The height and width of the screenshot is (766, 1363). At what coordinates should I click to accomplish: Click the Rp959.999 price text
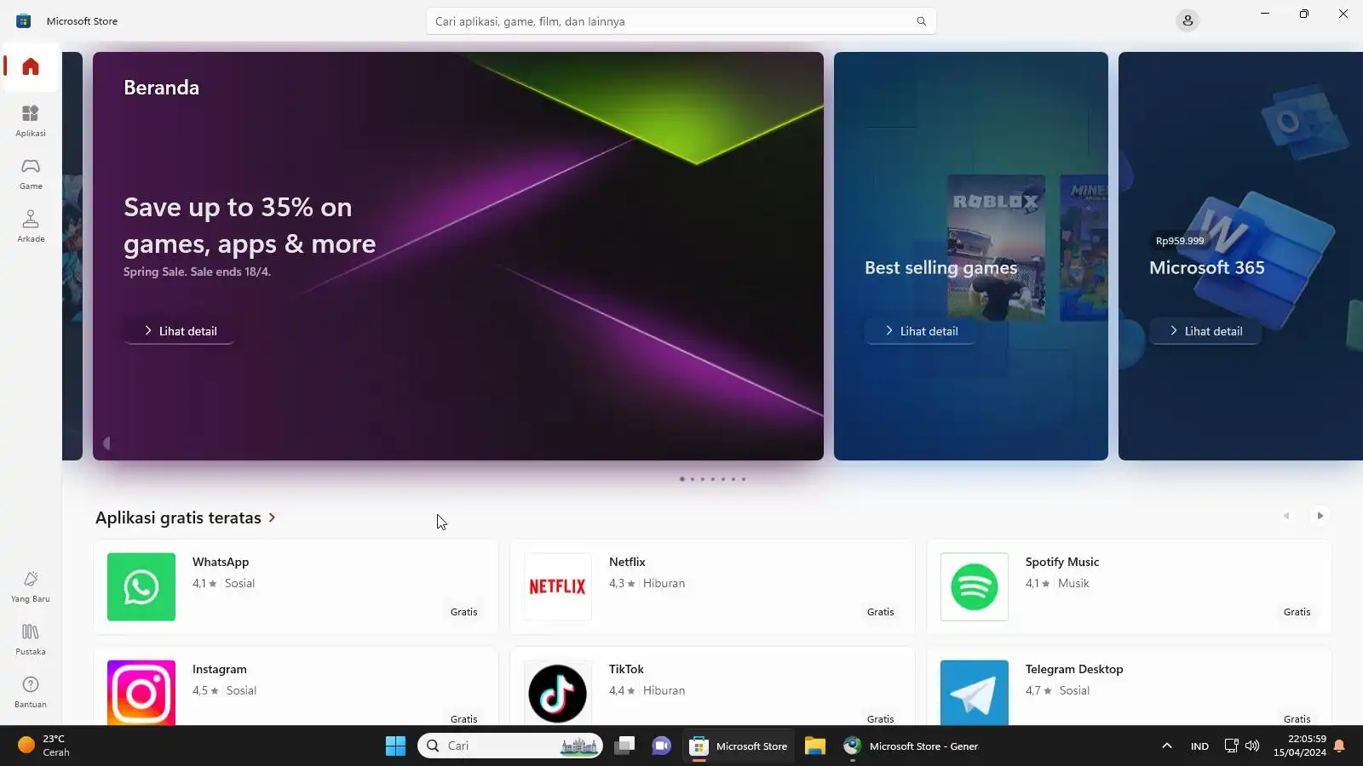(1180, 241)
